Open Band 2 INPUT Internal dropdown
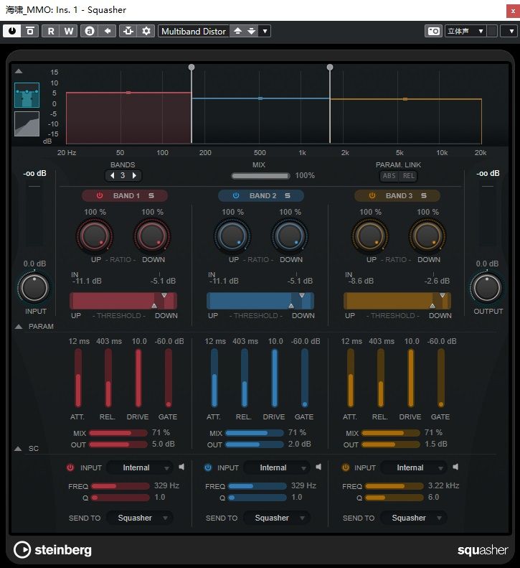520x568 pixels. (x=277, y=467)
